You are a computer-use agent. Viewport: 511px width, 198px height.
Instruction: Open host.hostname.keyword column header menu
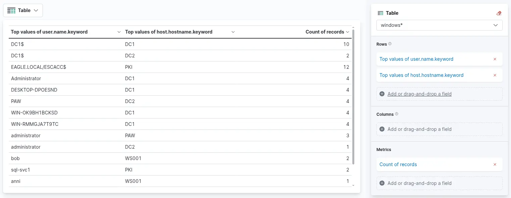233,32
